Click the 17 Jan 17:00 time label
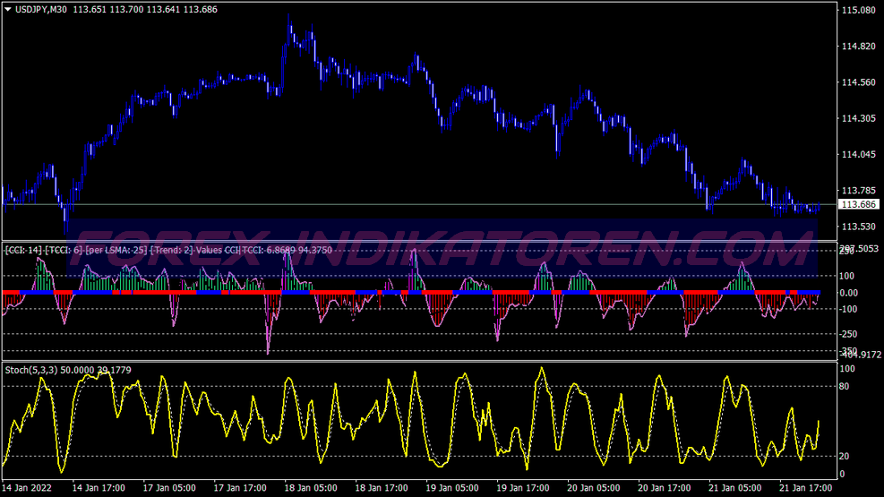This screenshot has width=884, height=497. [x=240, y=488]
